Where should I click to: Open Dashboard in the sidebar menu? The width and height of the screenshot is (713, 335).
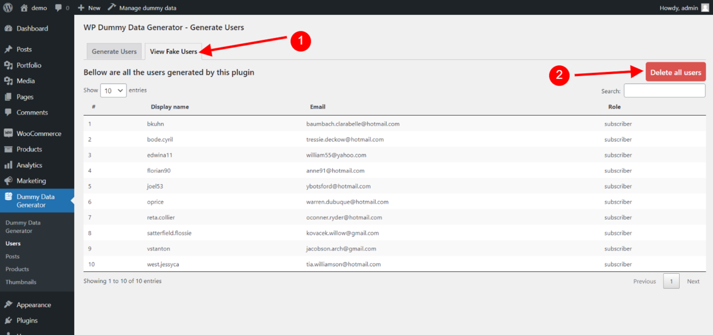pyautogui.click(x=32, y=29)
